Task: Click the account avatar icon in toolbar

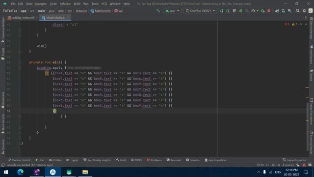Action: (311, 11)
